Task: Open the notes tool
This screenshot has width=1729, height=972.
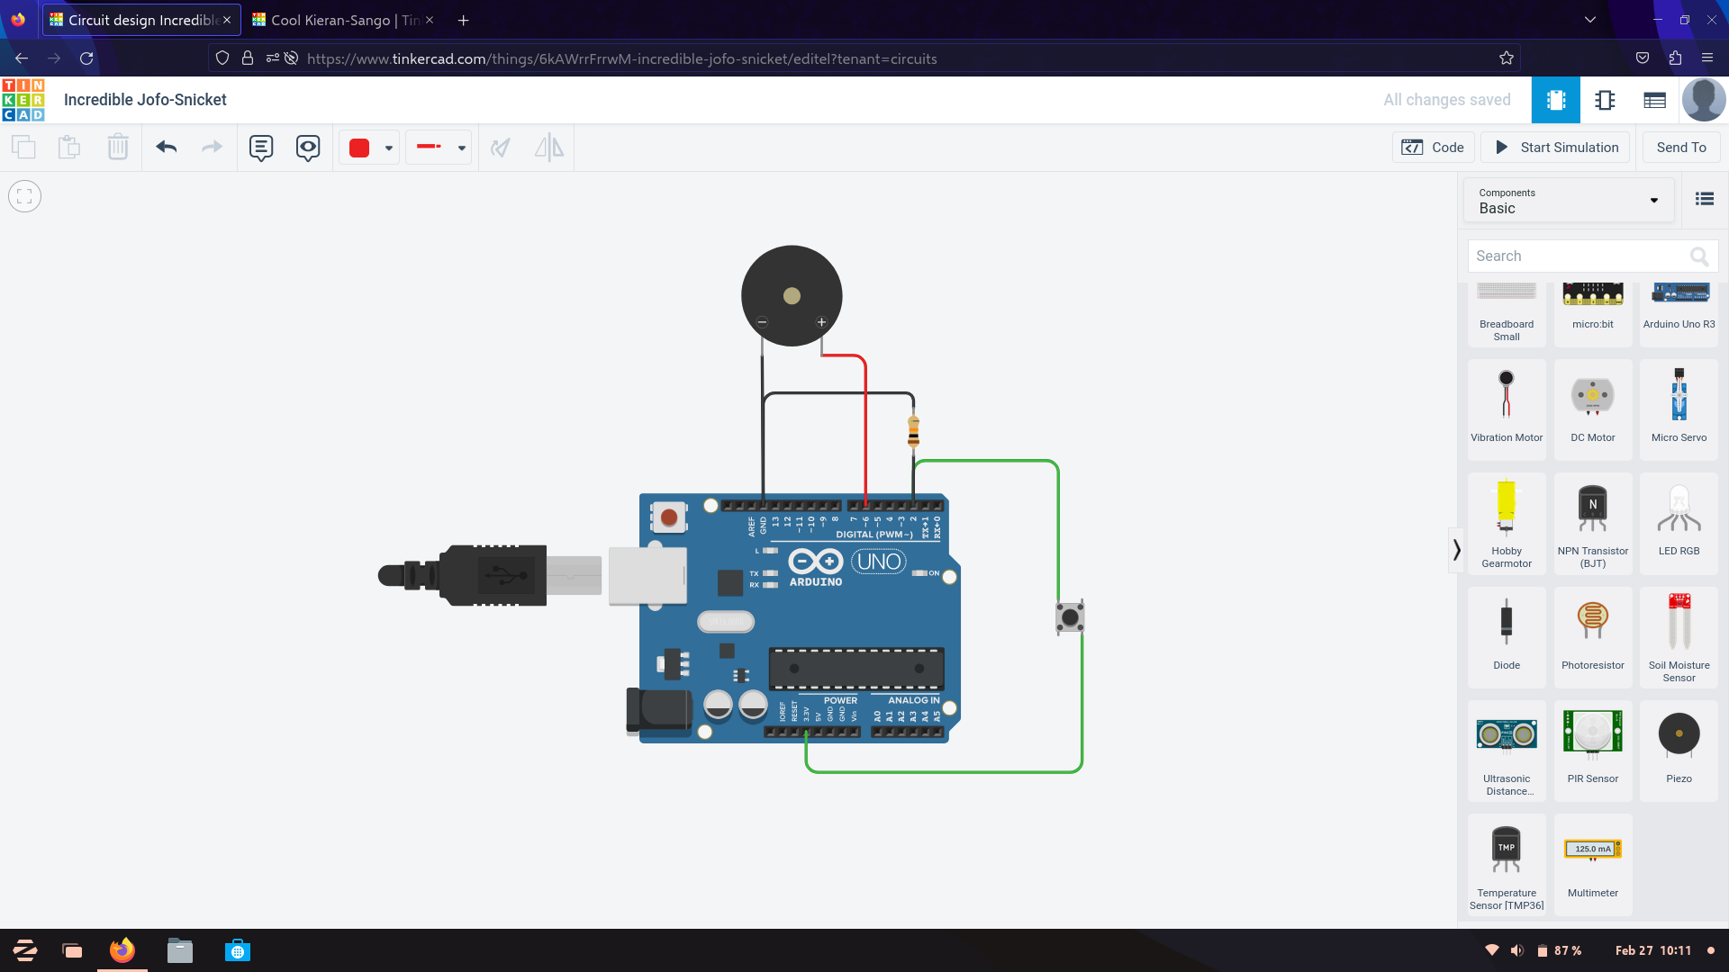Action: click(261, 148)
